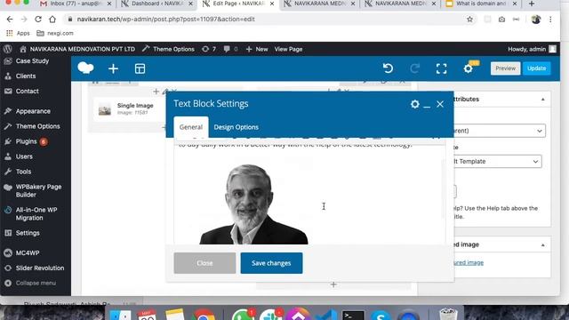This screenshot has width=569, height=320.
Task: Open Text Block Settings gear icon
Action: 415,104
